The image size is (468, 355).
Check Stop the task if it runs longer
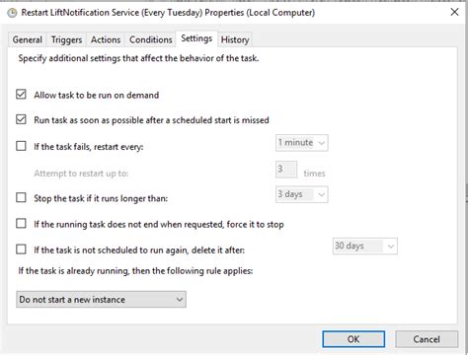(21, 197)
